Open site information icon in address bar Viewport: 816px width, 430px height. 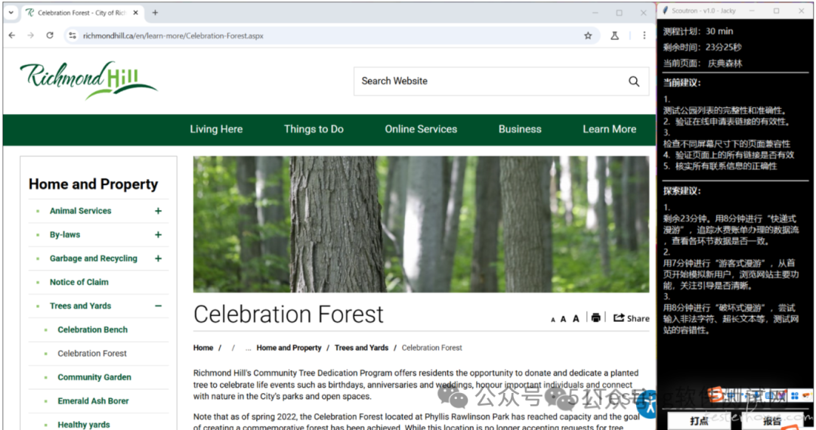coord(73,36)
